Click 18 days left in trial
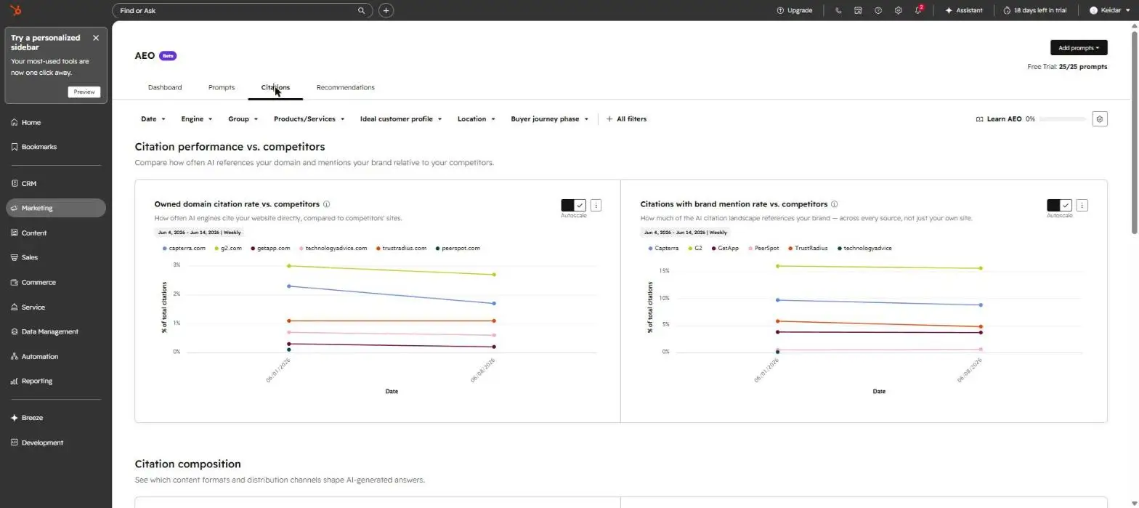The height and width of the screenshot is (508, 1139). (x=1034, y=11)
